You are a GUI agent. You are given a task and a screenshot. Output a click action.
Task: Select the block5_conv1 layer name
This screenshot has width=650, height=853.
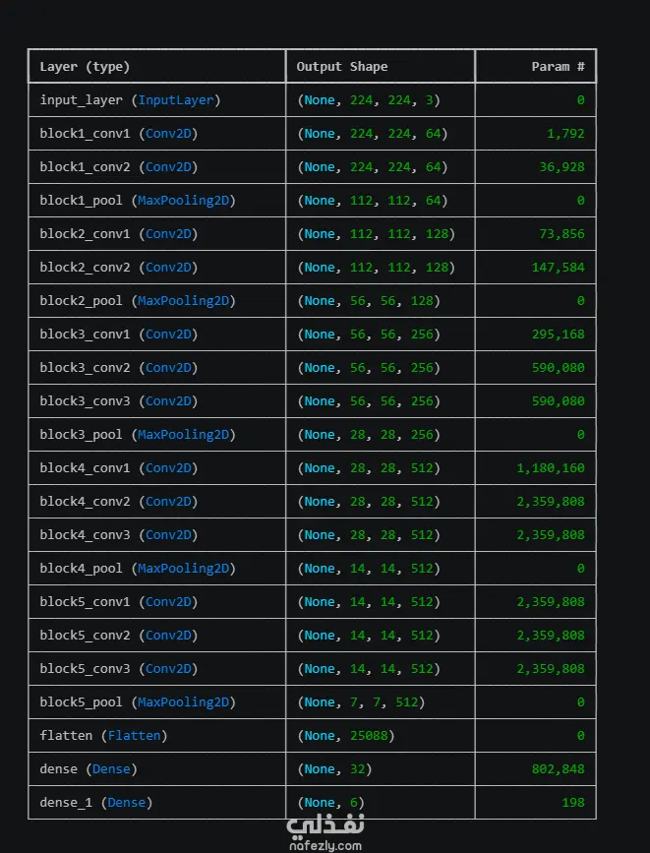click(x=85, y=602)
